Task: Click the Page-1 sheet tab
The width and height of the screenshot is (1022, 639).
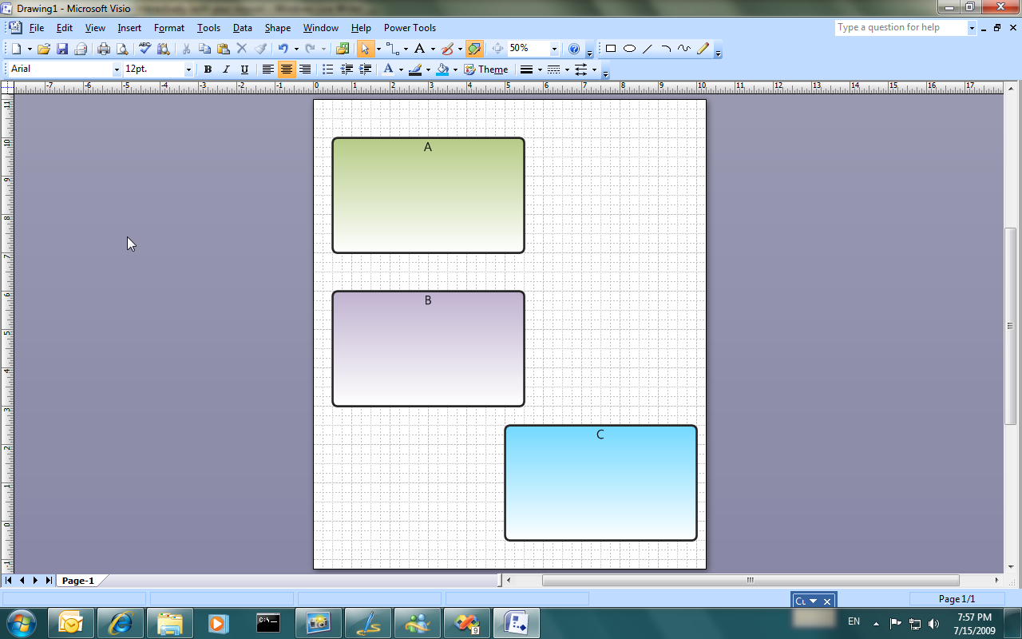Action: click(78, 581)
